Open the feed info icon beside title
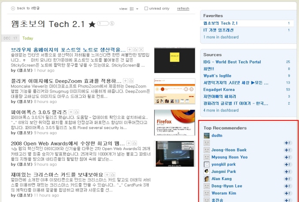Image resolution: width=299 pixels, height=202 pixels. coord(112,24)
